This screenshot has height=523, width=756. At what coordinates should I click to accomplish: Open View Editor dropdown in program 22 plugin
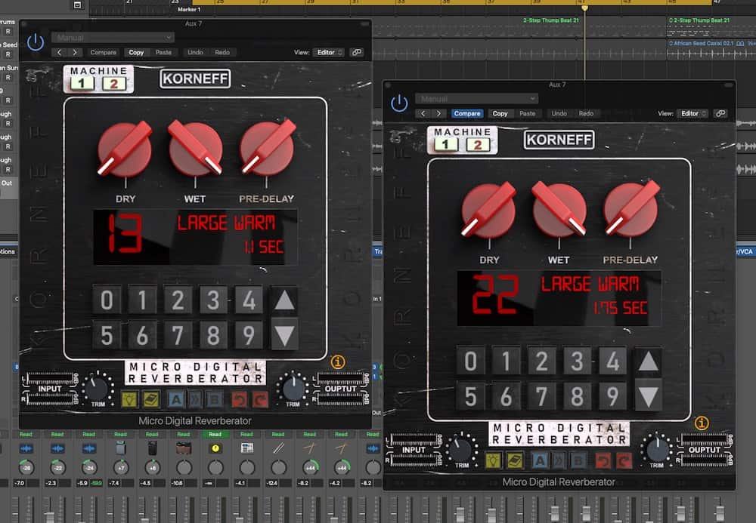pyautogui.click(x=692, y=113)
